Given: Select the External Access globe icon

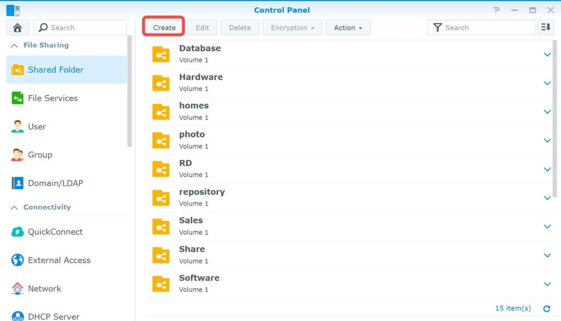Looking at the screenshot, I should (x=18, y=260).
